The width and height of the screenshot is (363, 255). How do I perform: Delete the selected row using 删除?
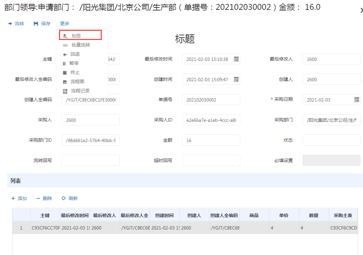44,198
